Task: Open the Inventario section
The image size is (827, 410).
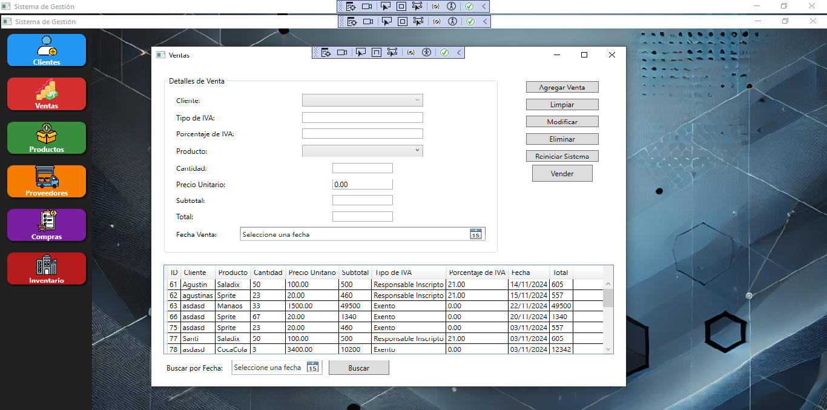Action: click(x=47, y=268)
